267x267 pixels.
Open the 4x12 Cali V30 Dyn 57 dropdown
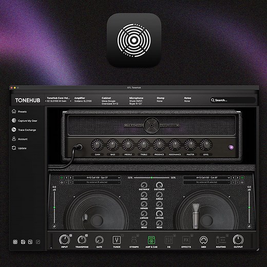97,178
